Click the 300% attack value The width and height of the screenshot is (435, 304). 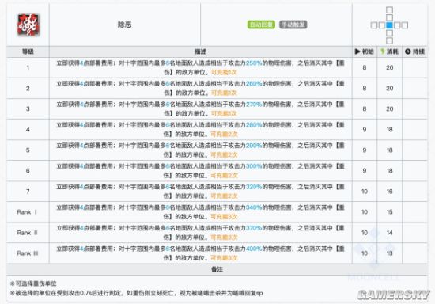coord(254,166)
